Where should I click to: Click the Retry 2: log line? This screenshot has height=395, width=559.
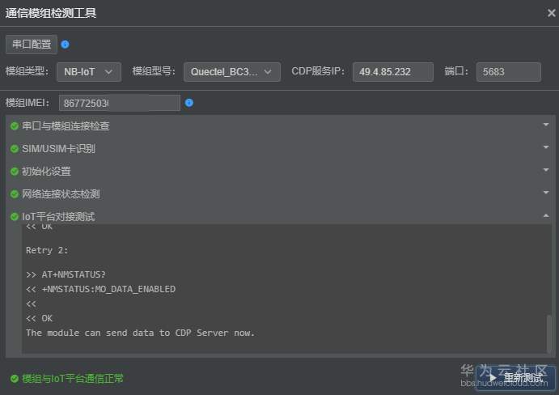47,250
